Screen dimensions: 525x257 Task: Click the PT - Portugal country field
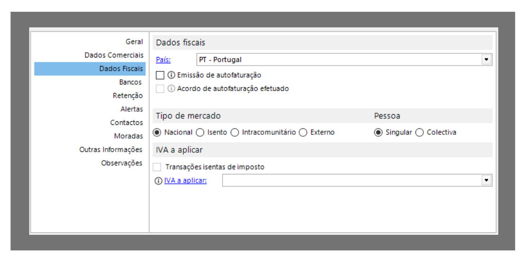tap(338, 60)
